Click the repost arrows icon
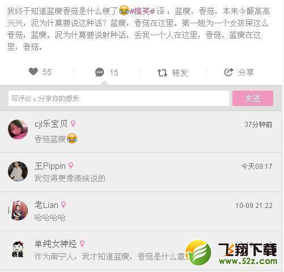The width and height of the screenshot is (284, 272). click(162, 73)
